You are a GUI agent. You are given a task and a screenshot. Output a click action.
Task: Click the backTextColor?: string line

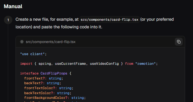[48, 93]
